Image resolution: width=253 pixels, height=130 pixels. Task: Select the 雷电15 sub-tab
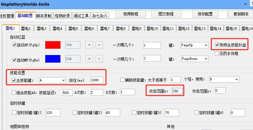pyautogui.click(x=231, y=28)
